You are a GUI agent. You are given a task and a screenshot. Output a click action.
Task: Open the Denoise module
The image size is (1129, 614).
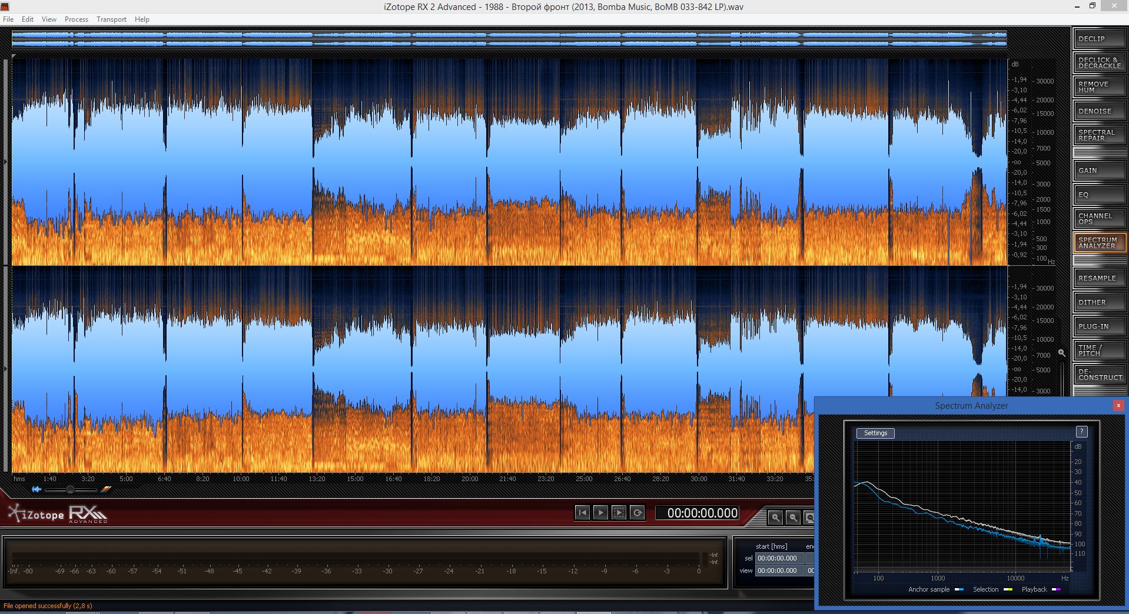(x=1099, y=111)
